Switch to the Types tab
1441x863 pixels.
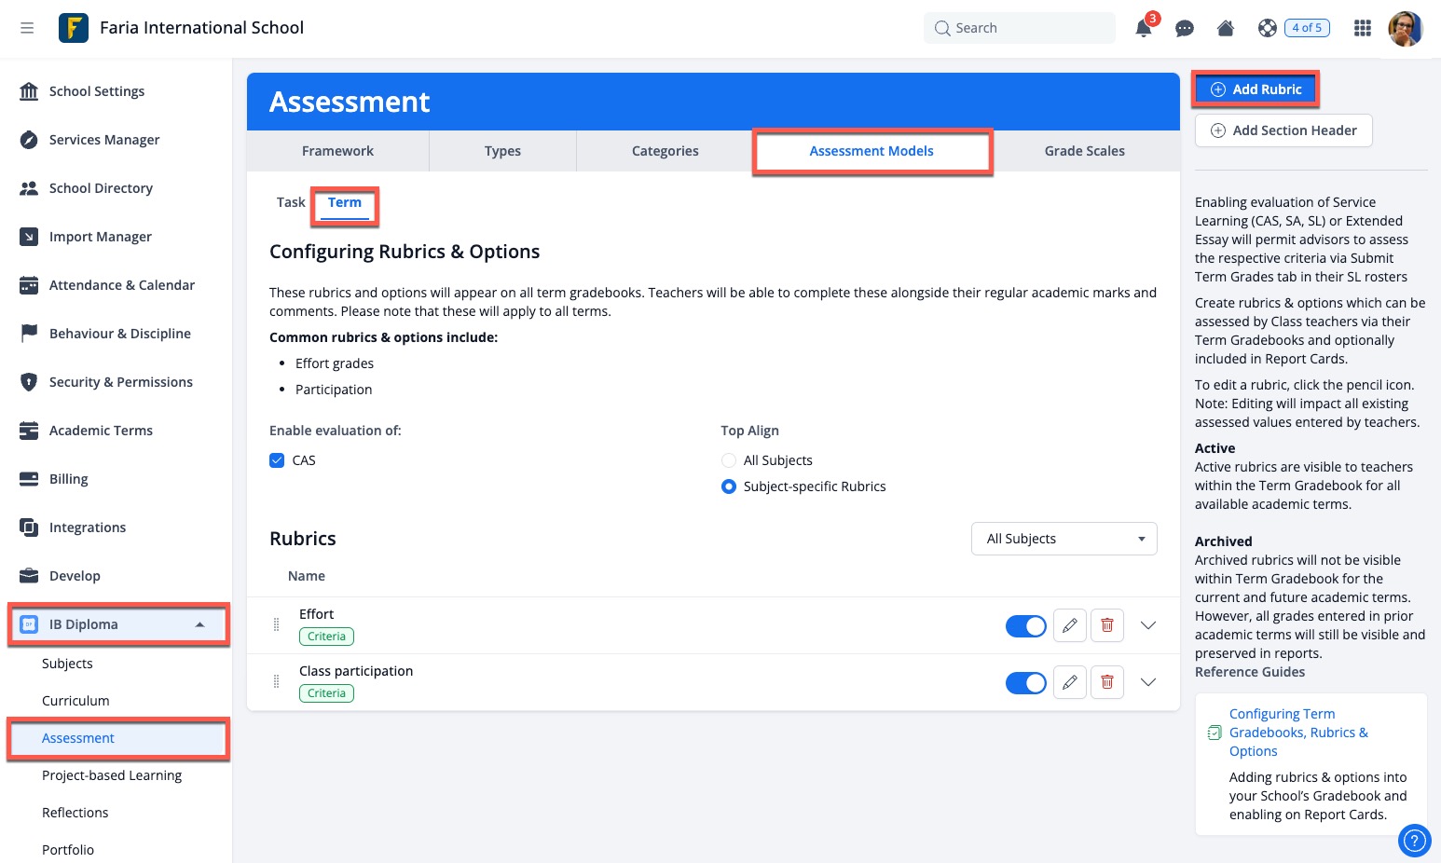pyautogui.click(x=502, y=151)
